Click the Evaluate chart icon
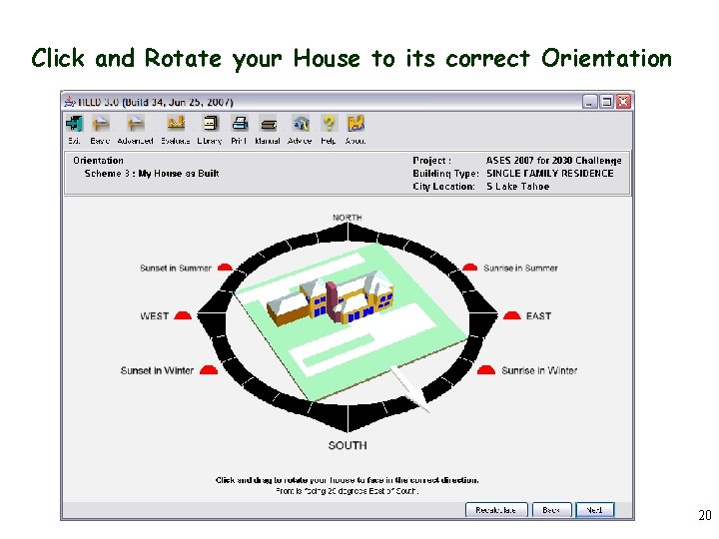 coord(176,123)
